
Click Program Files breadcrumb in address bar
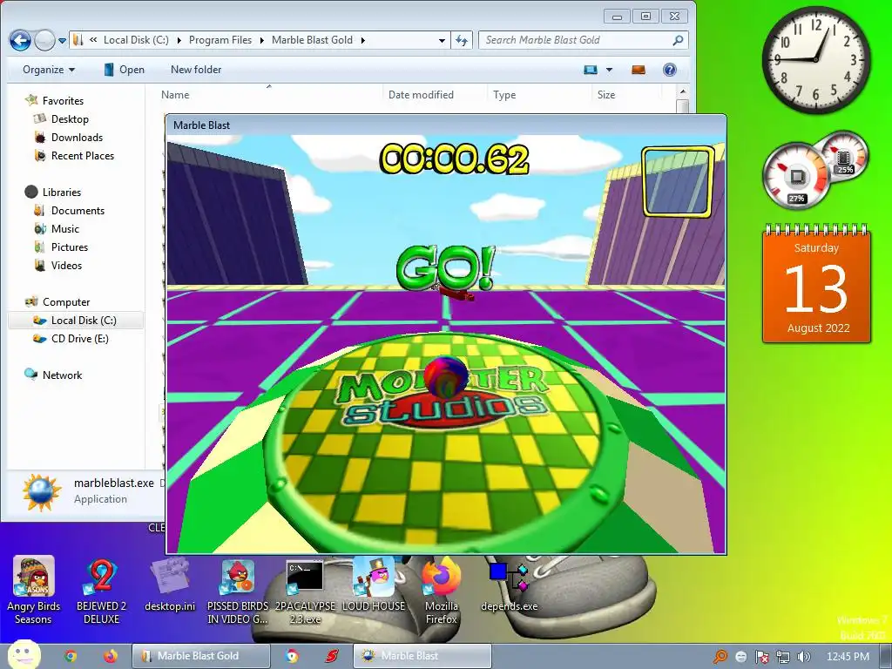[220, 40]
